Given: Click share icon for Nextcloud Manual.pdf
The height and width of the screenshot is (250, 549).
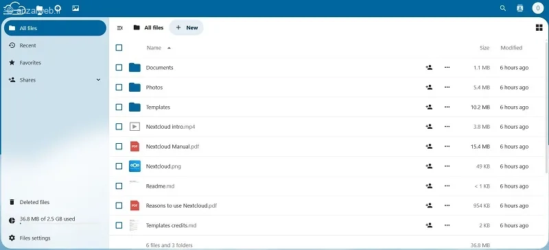Looking at the screenshot, I should tap(428, 147).
